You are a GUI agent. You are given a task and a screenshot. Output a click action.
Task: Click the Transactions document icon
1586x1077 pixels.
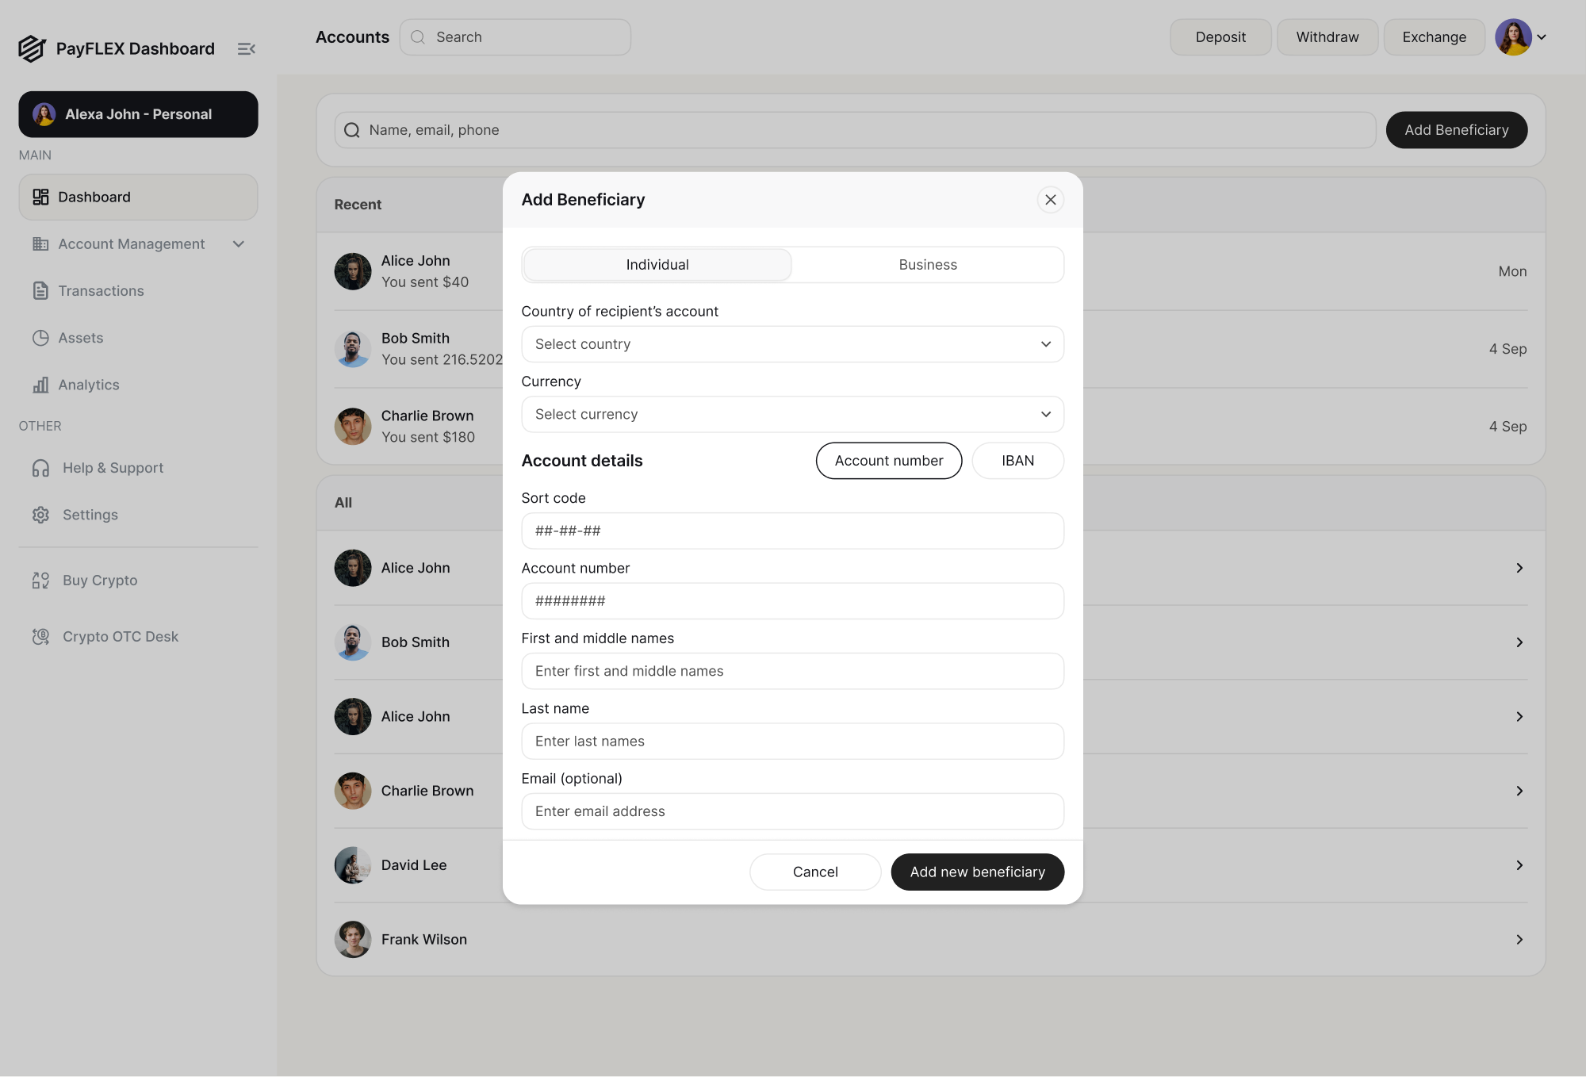tap(40, 291)
